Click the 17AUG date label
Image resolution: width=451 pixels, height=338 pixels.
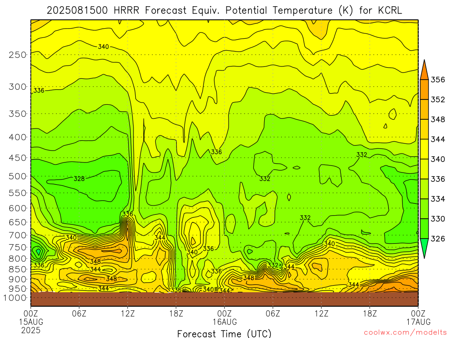tap(418, 321)
